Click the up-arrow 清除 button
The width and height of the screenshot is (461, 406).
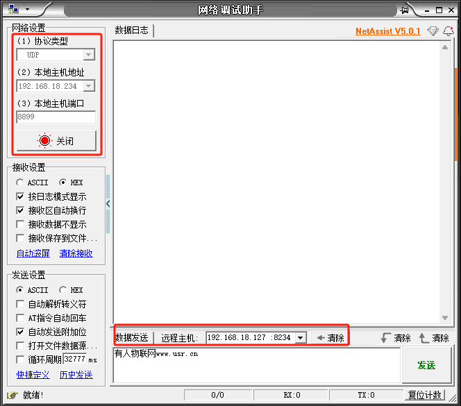434,338
